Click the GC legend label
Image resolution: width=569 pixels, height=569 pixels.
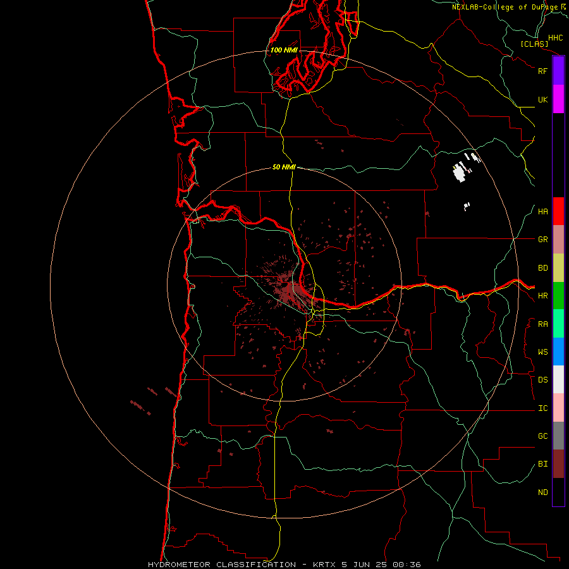coord(542,436)
